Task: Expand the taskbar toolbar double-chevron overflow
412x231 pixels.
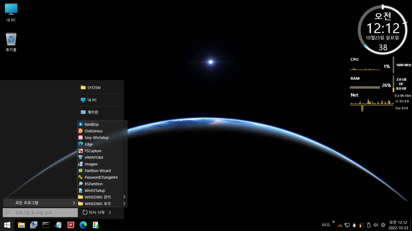Action: [x=334, y=222]
